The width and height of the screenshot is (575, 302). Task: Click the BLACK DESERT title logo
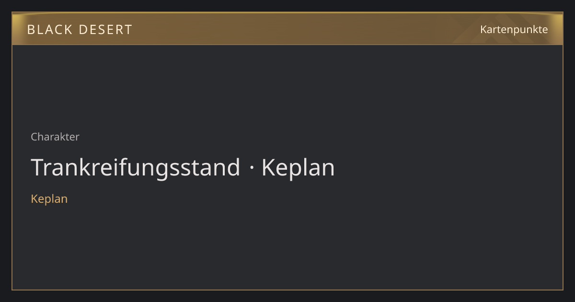point(80,30)
